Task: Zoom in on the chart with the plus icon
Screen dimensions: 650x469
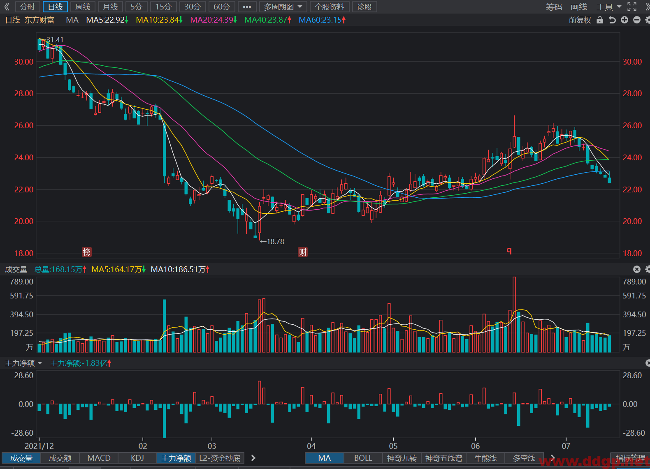Action: coord(624,20)
